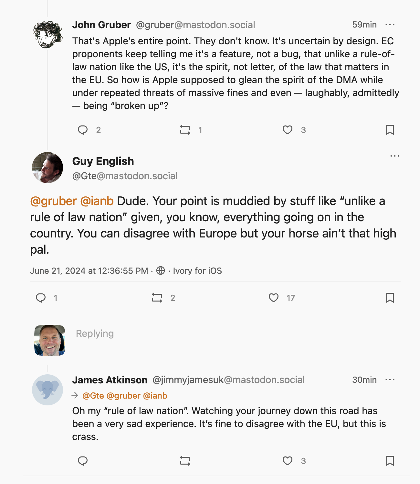The image size is (420, 484).
Task: Bookmark Guy English's post
Action: point(390,298)
